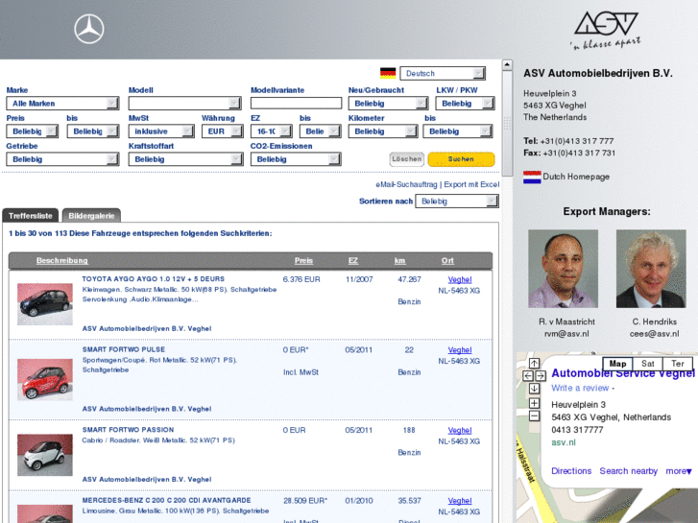Open the white Smart Fortwo Passion thumbnail

coord(45,455)
